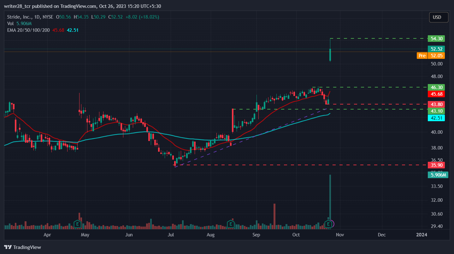Click the red 45.68 EMA price label
Image resolution: width=454 pixels, height=254 pixels.
(x=436, y=94)
